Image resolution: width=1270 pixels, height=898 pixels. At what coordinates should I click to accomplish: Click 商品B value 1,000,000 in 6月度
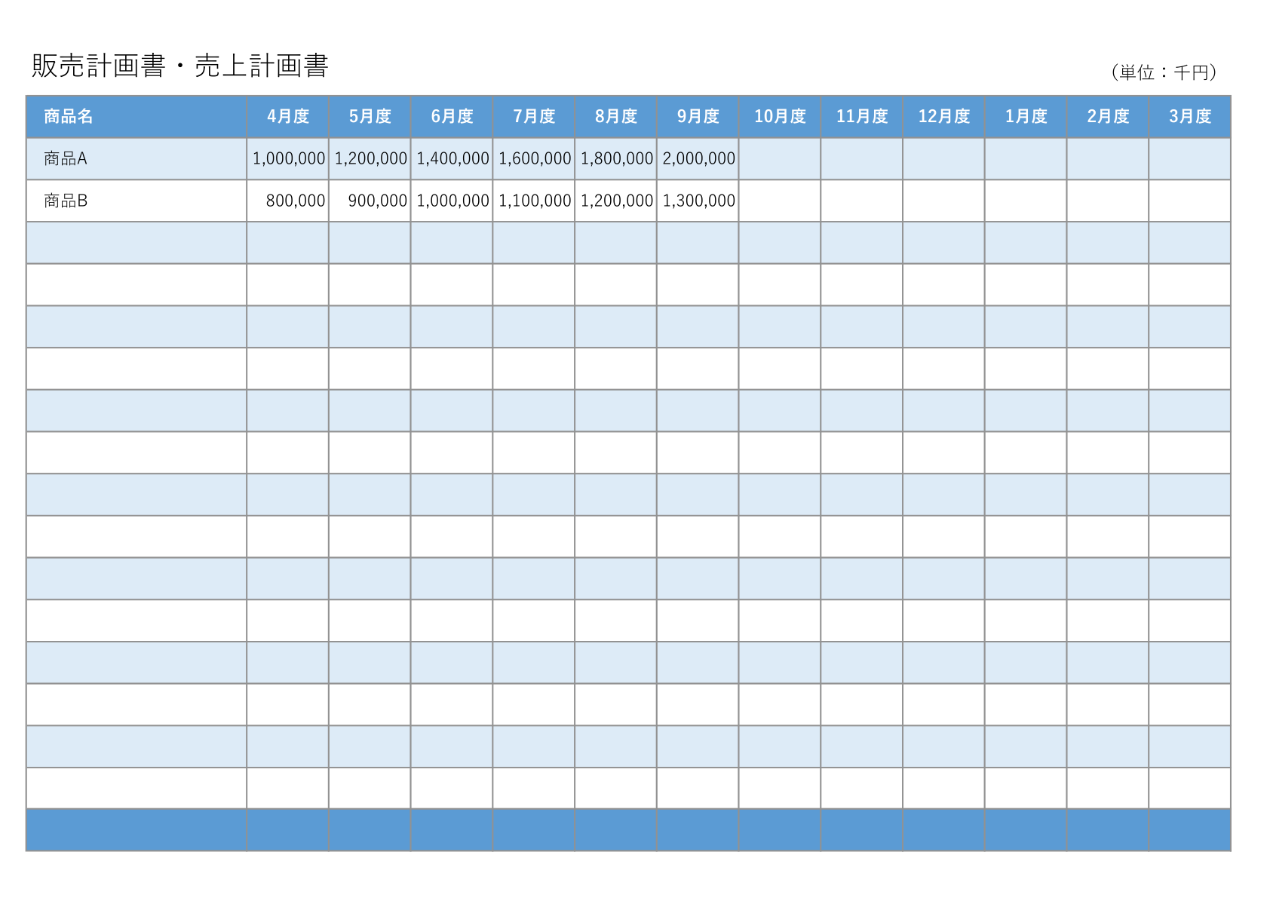pos(453,201)
